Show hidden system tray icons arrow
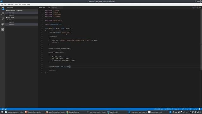The height and width of the screenshot is (114, 202). click(187, 112)
